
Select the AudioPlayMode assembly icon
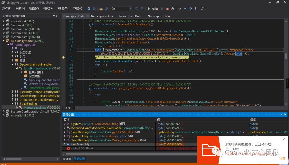tap(7, 41)
